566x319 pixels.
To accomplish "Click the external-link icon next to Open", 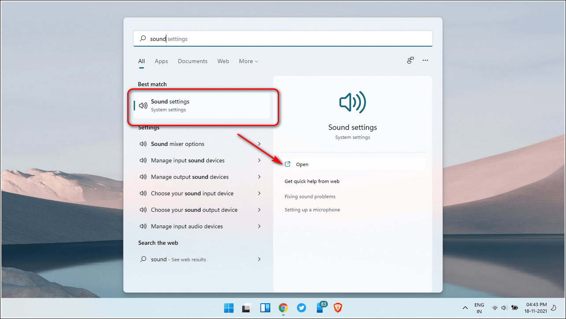I will tap(288, 164).
